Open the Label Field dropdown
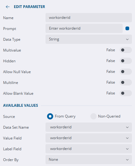135x166 pixels. tap(89, 149)
